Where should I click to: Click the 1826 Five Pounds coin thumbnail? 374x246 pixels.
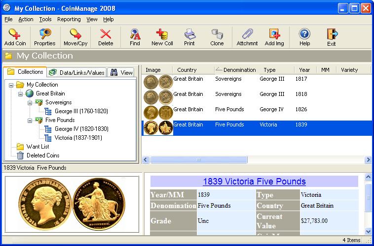pos(158,113)
